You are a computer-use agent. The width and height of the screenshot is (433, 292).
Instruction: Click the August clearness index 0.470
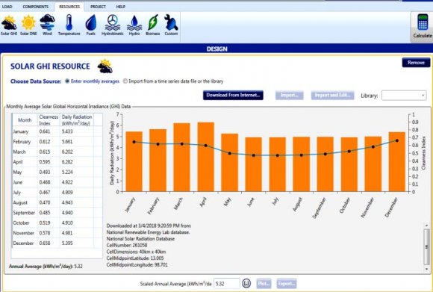(x=45, y=202)
